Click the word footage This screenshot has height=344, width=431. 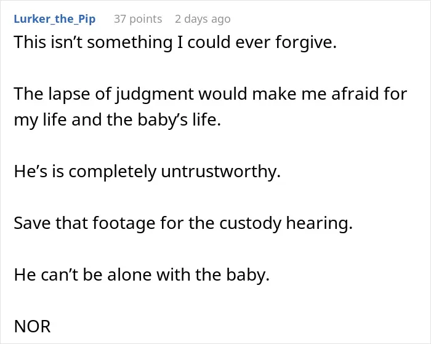pyautogui.click(x=124, y=223)
